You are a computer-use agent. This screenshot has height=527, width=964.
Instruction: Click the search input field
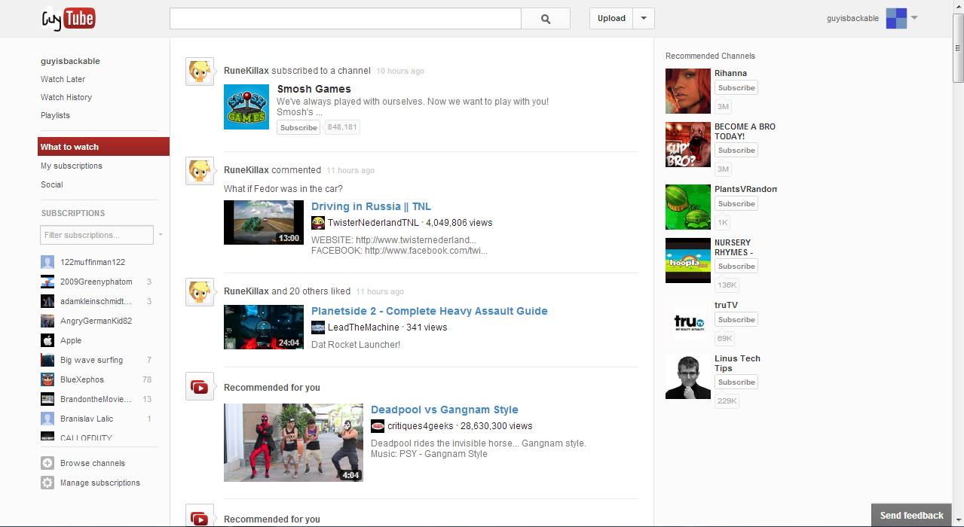(345, 19)
